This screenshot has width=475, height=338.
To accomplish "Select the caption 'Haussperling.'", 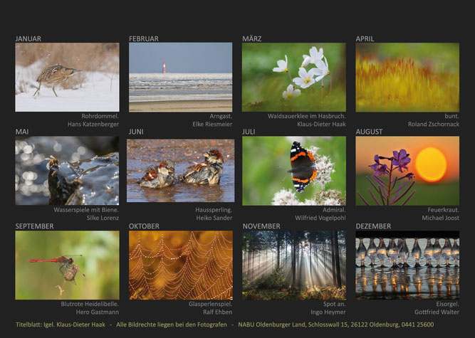I will click(x=214, y=210).
